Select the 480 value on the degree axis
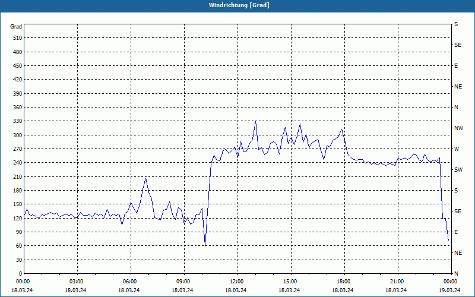The image size is (475, 297). coord(18,52)
